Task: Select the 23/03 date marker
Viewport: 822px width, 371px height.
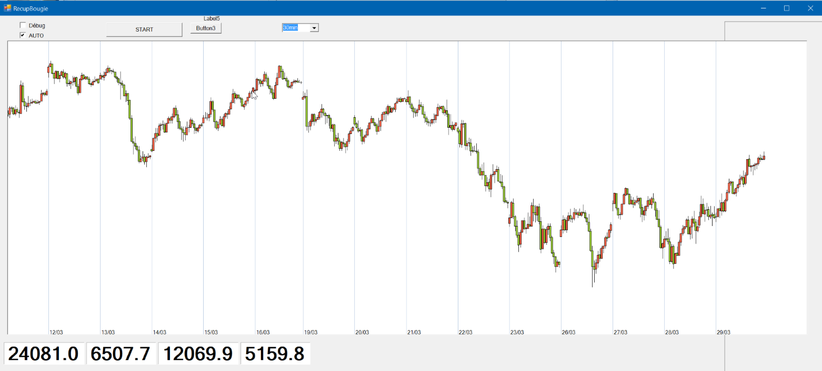Action: [517, 332]
